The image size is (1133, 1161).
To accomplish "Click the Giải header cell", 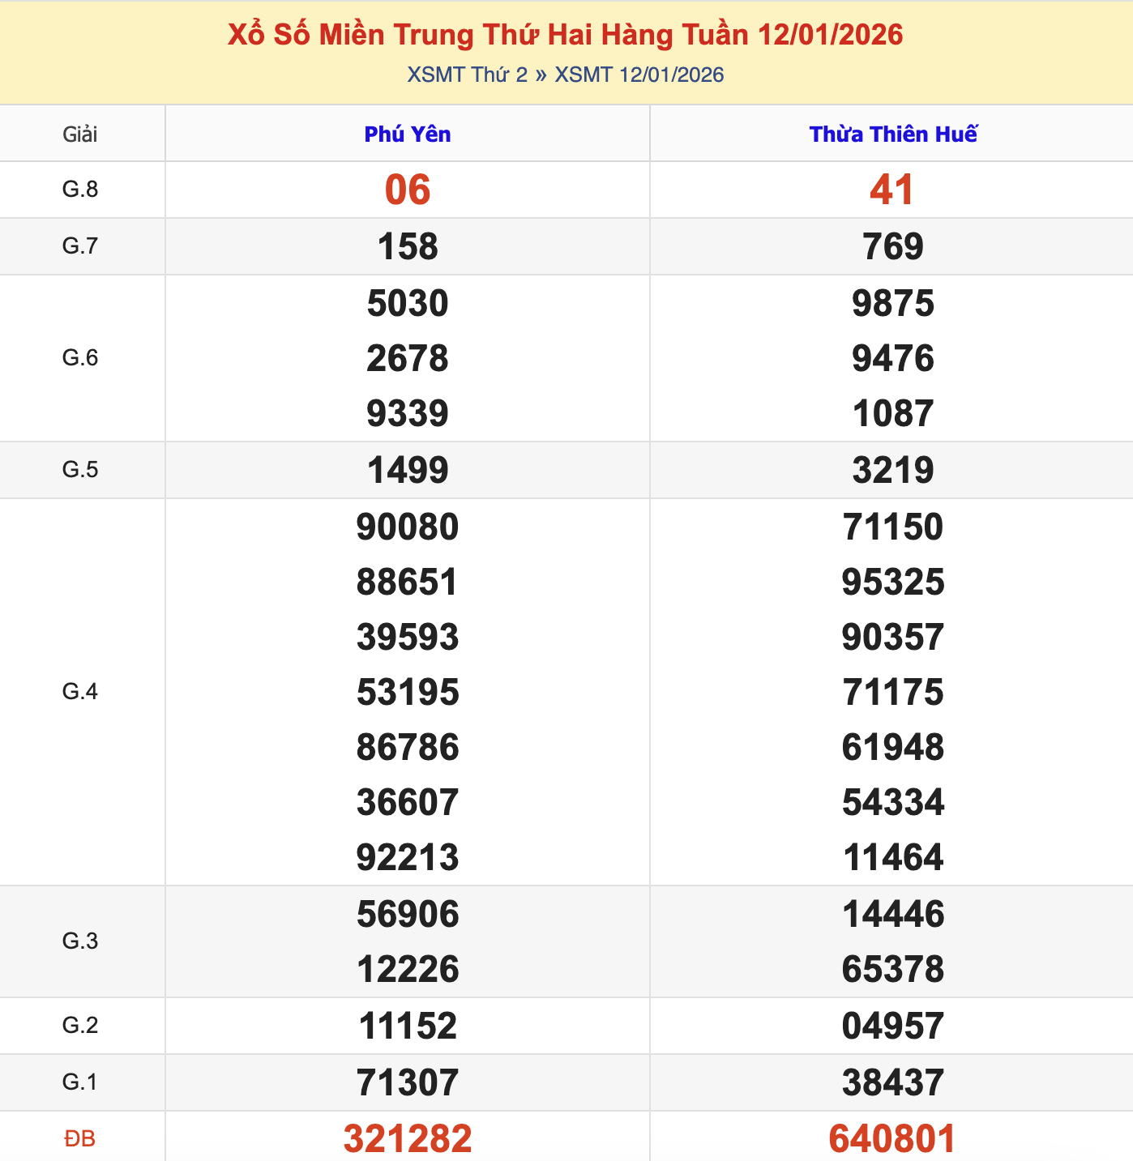I will click(82, 134).
